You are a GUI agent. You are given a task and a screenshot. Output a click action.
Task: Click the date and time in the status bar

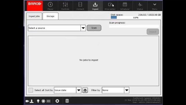[x=142, y=100]
